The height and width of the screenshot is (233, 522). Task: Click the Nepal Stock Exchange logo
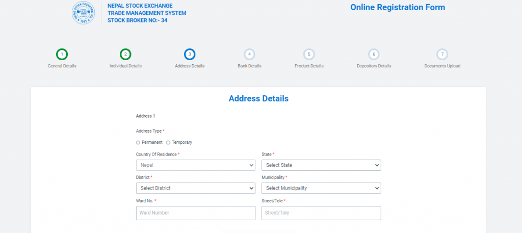84,13
